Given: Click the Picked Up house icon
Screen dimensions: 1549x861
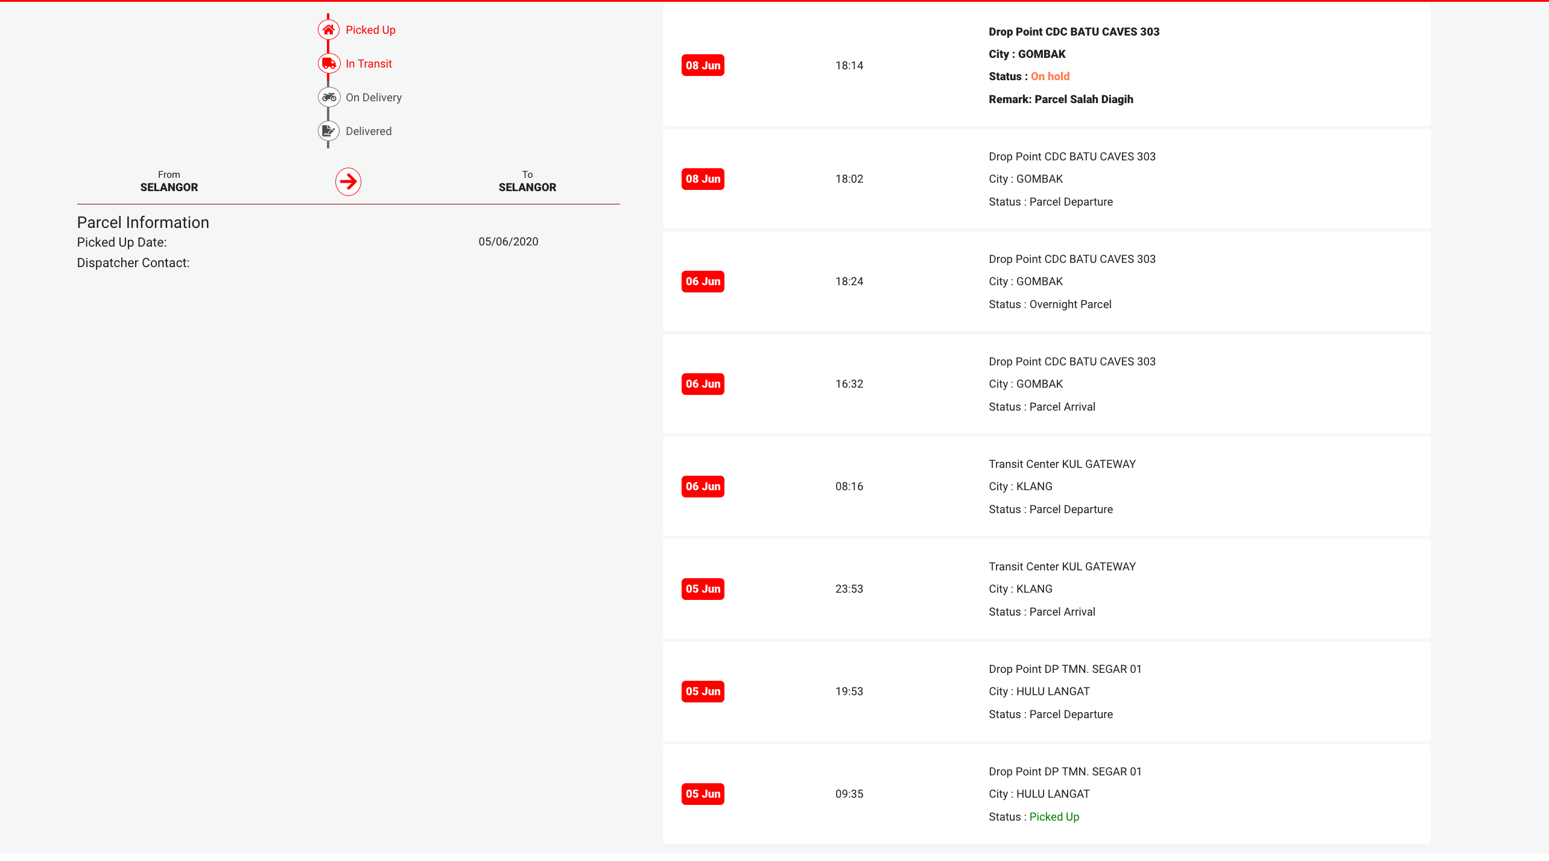Looking at the screenshot, I should click(x=329, y=30).
